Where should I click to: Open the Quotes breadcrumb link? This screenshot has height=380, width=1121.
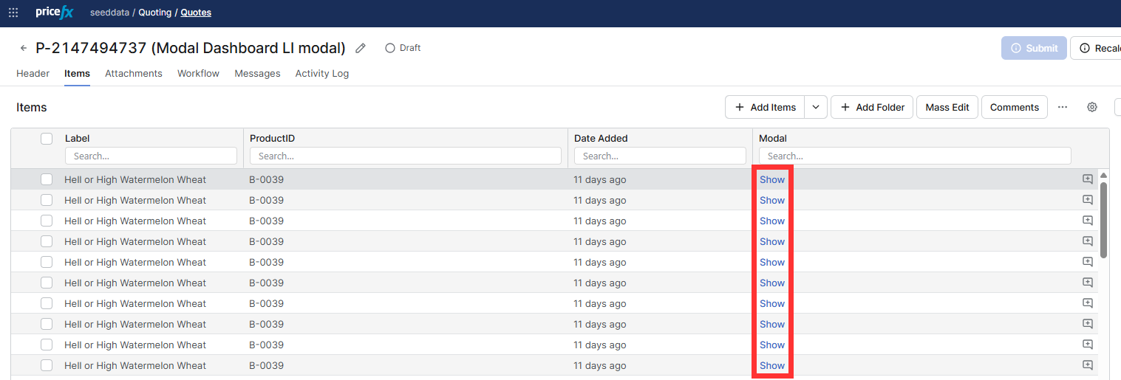click(x=196, y=13)
